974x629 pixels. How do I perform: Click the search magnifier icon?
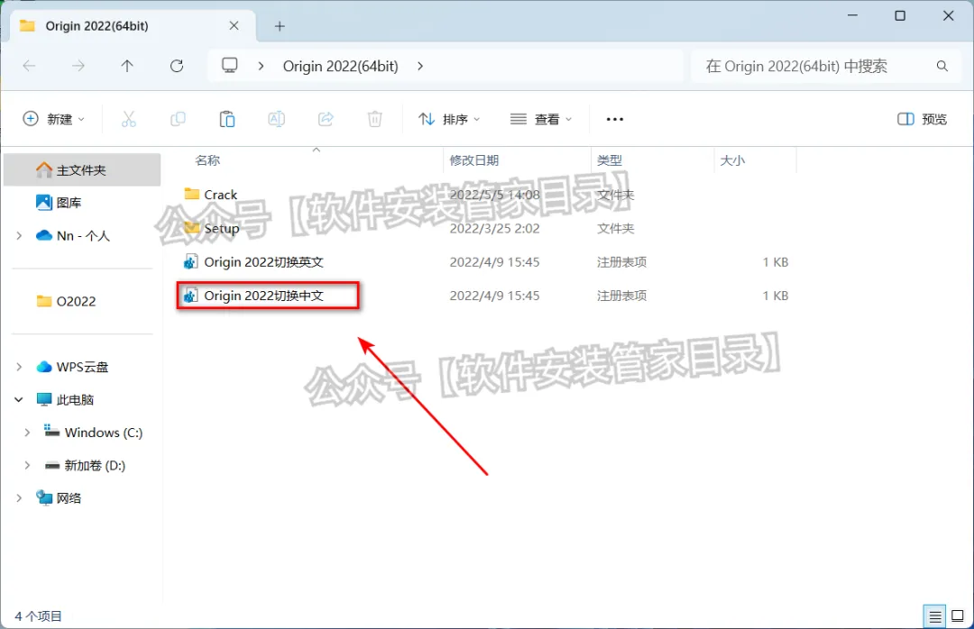[x=942, y=66]
